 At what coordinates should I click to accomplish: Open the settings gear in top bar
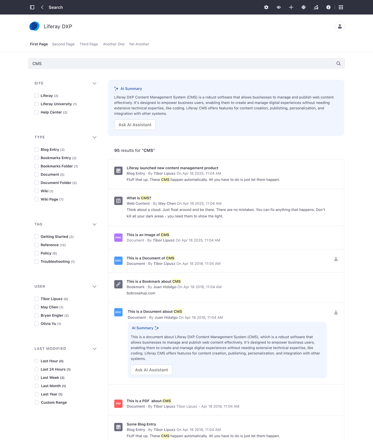tap(266, 7)
